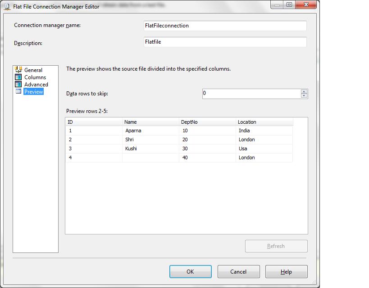Click the Data rows to skip field
Image resolution: width=369 pixels, height=288 pixels.
pos(251,94)
